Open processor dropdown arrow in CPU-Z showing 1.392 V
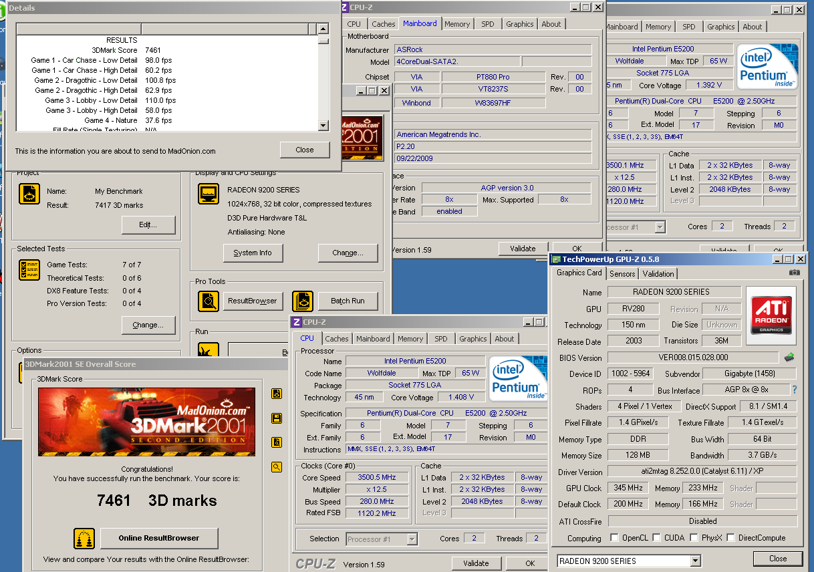The image size is (814, 572). pos(660,227)
